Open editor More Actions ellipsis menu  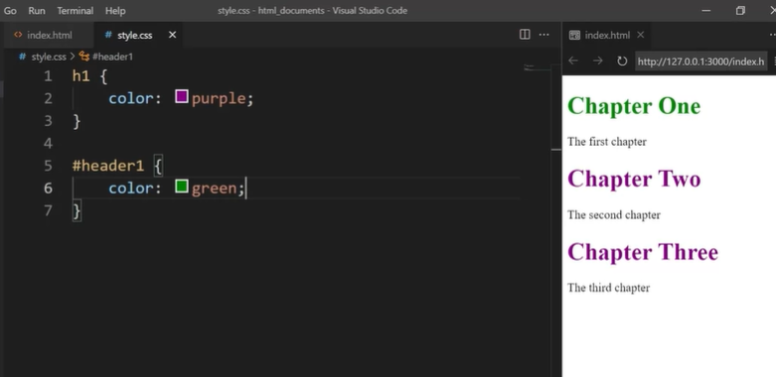coord(543,35)
